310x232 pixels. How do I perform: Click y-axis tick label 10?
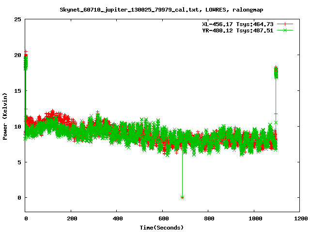(x=17, y=127)
